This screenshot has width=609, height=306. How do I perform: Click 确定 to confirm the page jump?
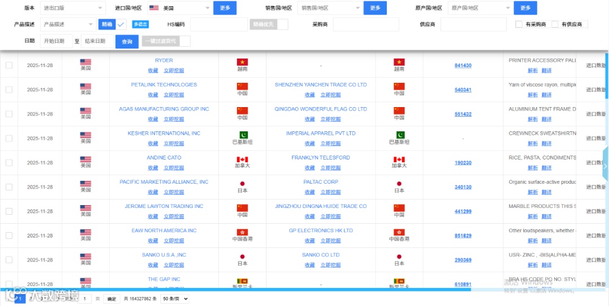pyautogui.click(x=112, y=299)
